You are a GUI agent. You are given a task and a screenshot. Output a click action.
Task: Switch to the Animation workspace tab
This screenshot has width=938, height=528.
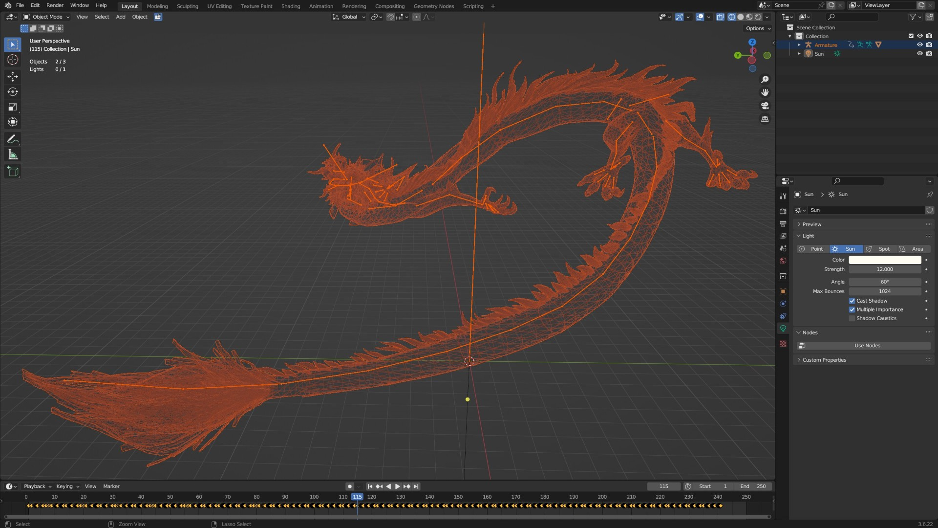(x=321, y=6)
